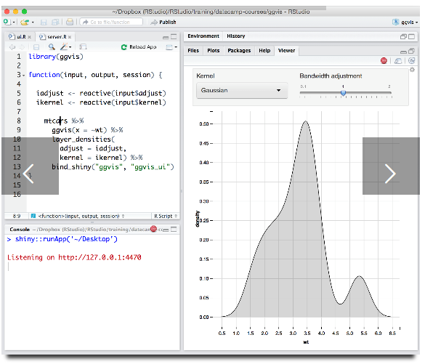Click the iadjust reactive line in the editor
This screenshot has height=364, width=425.
click(101, 93)
